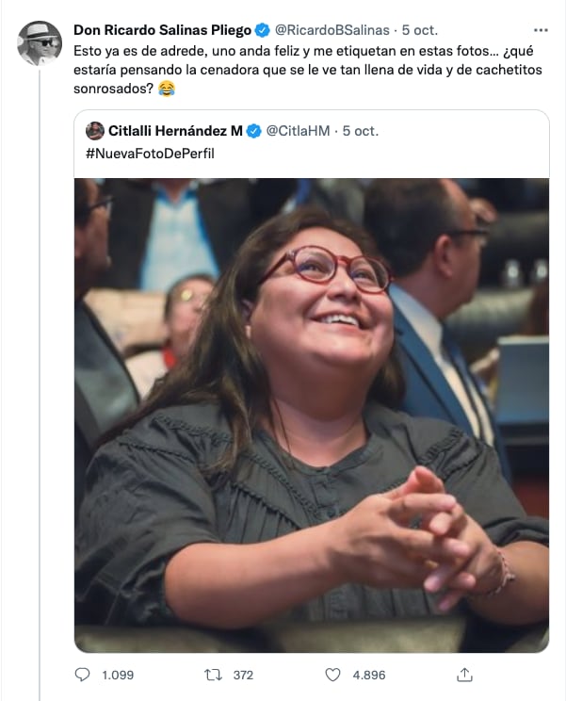The image size is (566, 701).
Task: Open the three-dot more options menu
Action: [x=541, y=30]
